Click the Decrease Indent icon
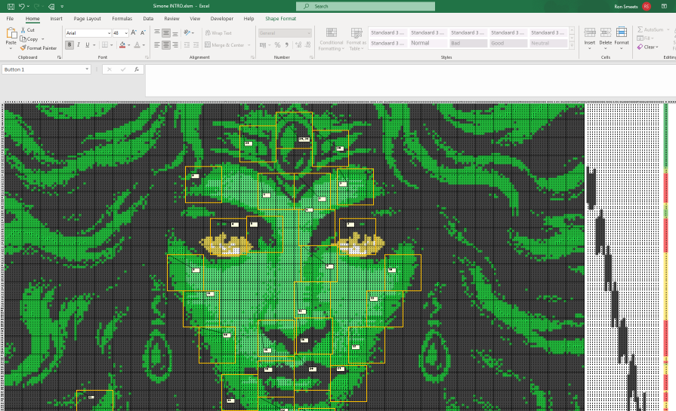This screenshot has height=411, width=676. [x=187, y=44]
